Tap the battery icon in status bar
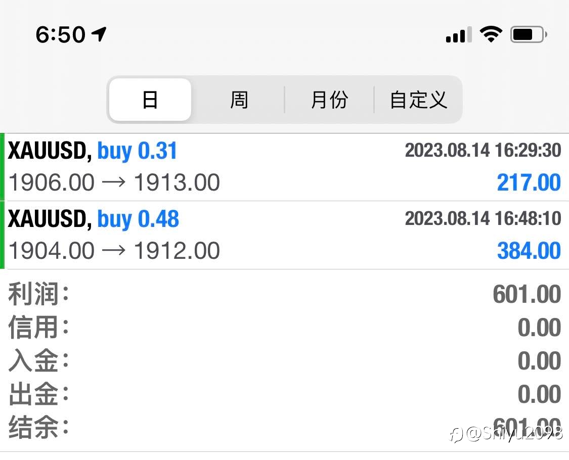 coord(529,34)
